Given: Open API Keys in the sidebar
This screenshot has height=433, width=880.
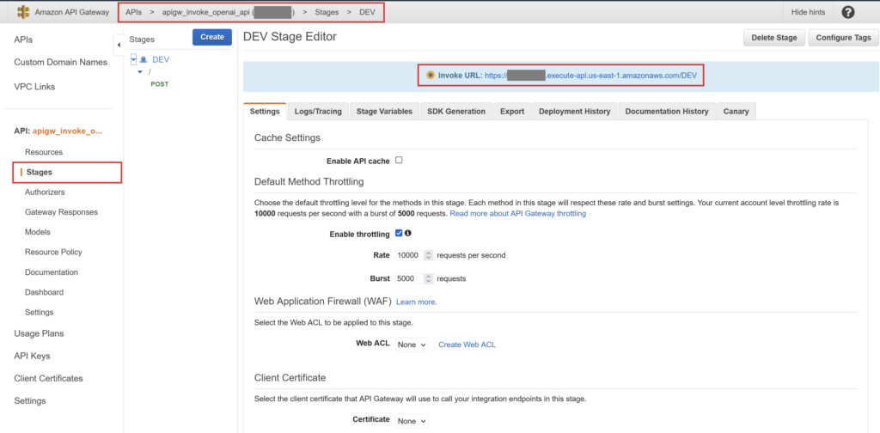Looking at the screenshot, I should click(x=32, y=356).
